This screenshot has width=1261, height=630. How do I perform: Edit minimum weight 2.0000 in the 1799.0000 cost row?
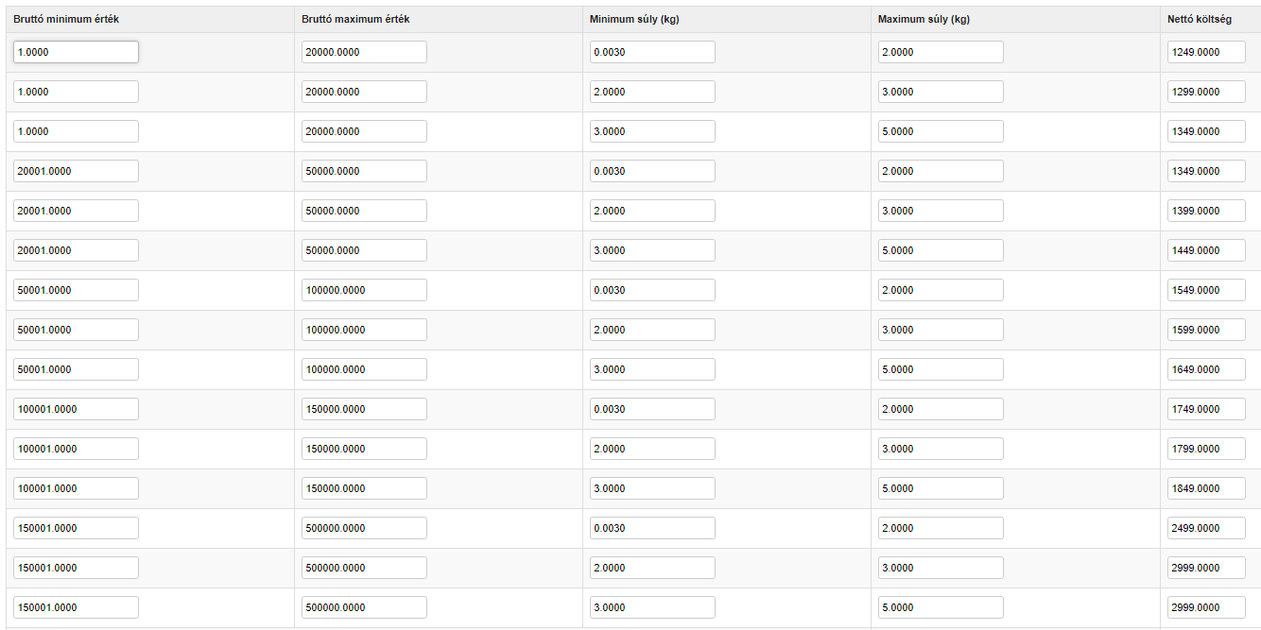pos(652,449)
